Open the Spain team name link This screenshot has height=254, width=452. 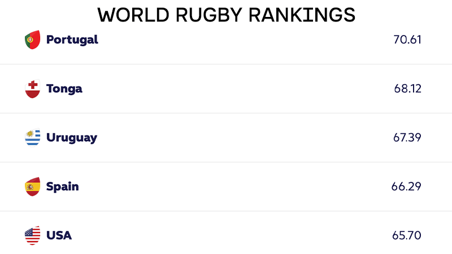pyautogui.click(x=63, y=187)
